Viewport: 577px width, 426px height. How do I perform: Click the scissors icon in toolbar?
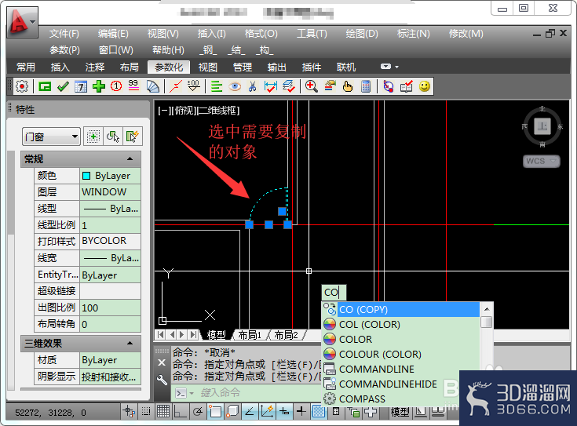click(253, 87)
